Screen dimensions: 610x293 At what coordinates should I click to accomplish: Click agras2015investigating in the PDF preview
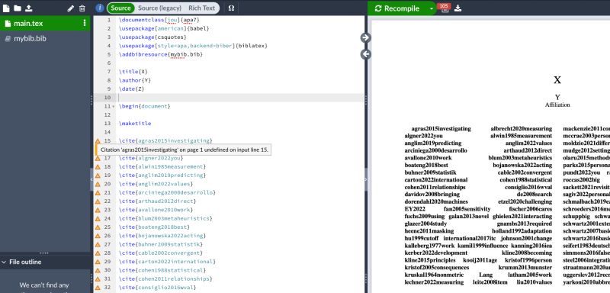[441, 129]
